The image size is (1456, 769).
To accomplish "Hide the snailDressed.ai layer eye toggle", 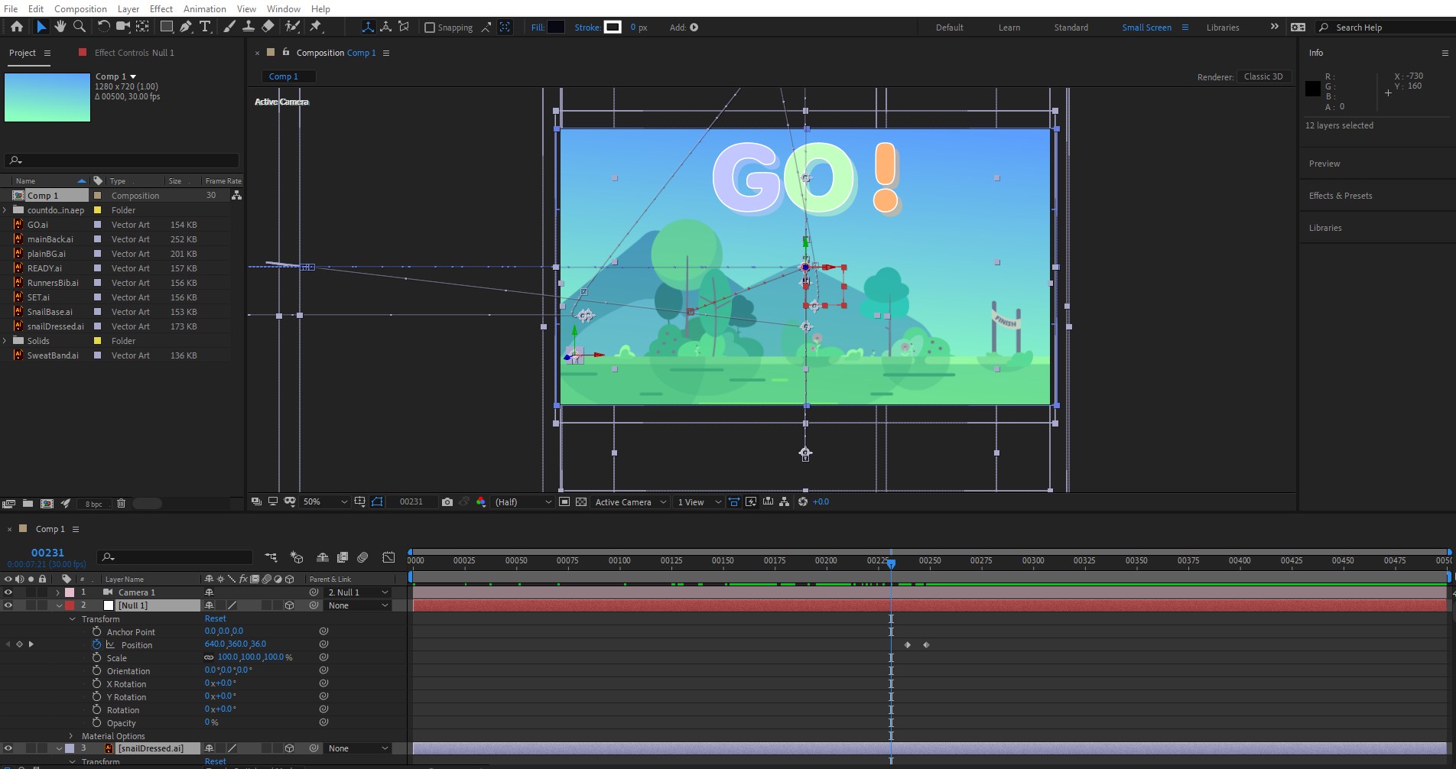I will pyautogui.click(x=8, y=748).
